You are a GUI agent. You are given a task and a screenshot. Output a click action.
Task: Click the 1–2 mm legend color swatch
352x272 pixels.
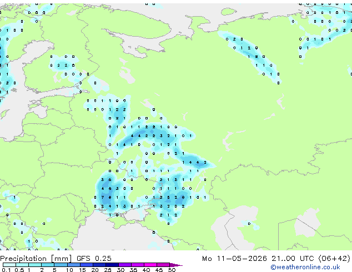[35, 265]
